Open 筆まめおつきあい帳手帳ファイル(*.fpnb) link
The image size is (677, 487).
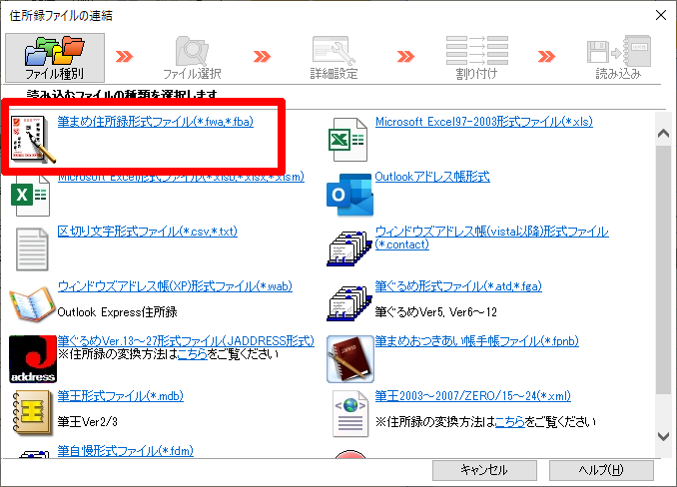476,340
